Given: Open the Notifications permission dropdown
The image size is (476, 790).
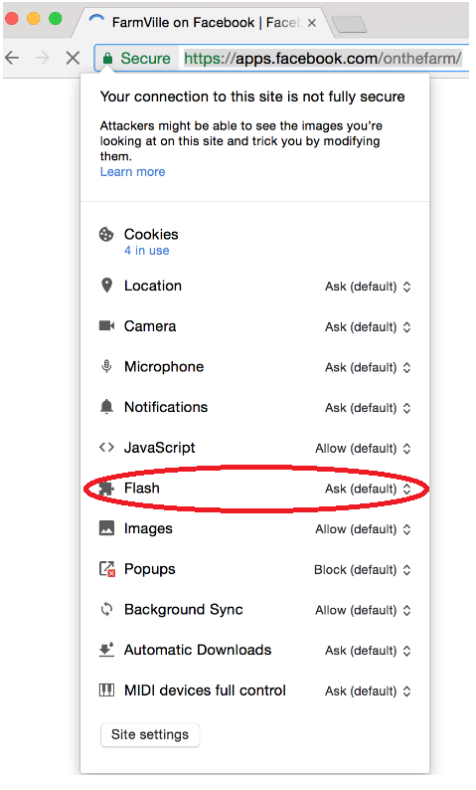Looking at the screenshot, I should pyautogui.click(x=368, y=408).
